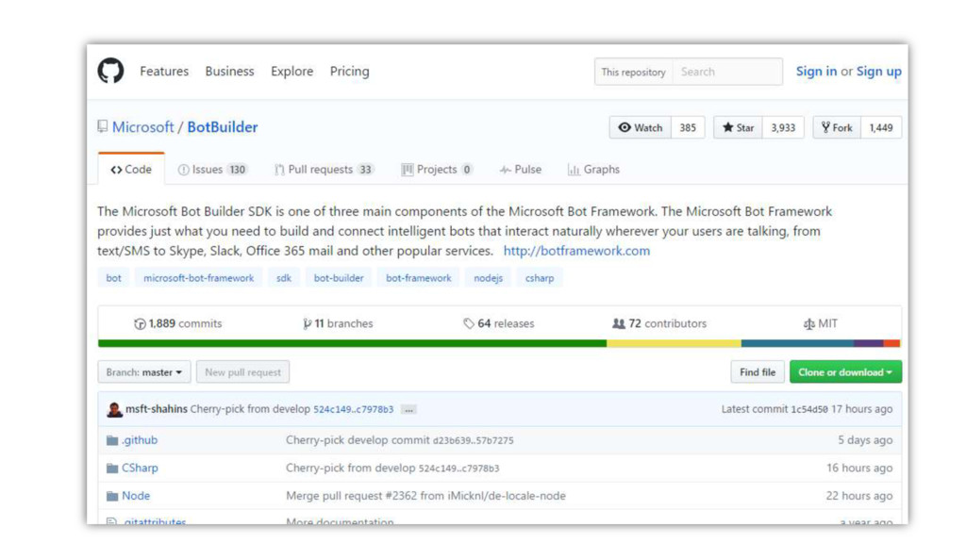Open the CSharp folder
The image size is (966, 543).
click(x=140, y=468)
